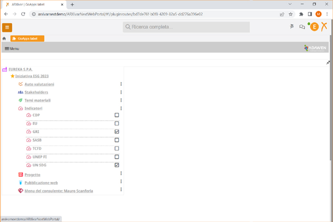This screenshot has height=222, width=333.
Task: Open options menu for Auto valutazioni
Action: click(x=121, y=84)
